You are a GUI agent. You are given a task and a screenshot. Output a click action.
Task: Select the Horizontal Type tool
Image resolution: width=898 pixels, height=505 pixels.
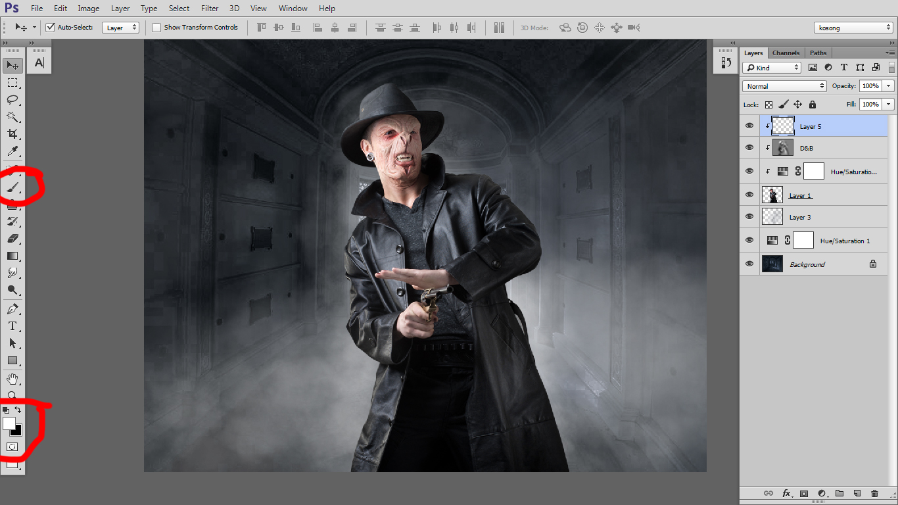coord(12,326)
